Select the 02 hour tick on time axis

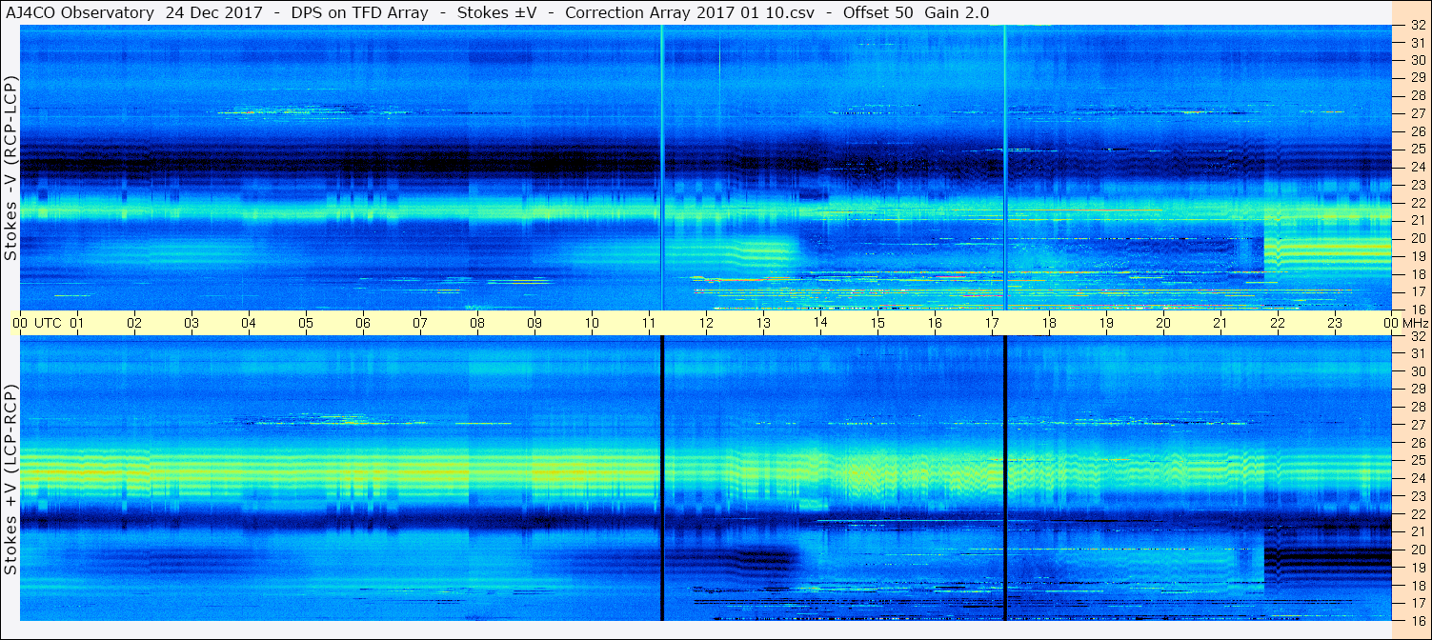tap(134, 323)
